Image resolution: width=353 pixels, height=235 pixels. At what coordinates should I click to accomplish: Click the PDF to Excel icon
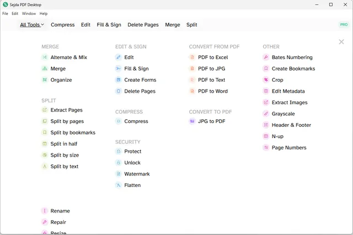tap(192, 57)
